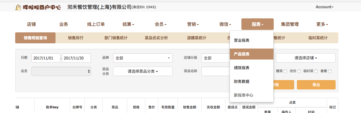The width and height of the screenshot is (361, 113).
Task: Open the 请选择店铺 selector
Action: pyautogui.click(x=305, y=58)
